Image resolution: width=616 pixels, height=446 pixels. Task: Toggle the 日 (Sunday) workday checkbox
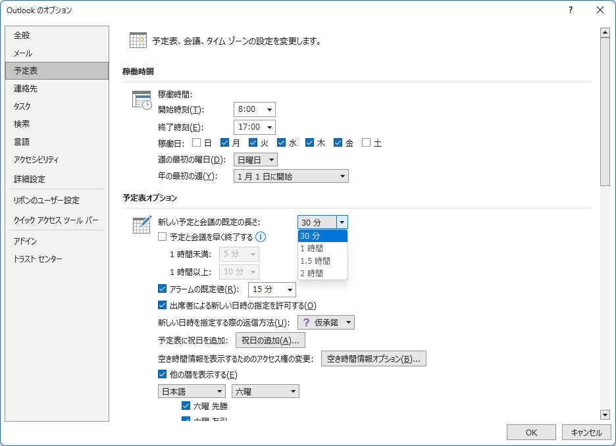point(196,143)
